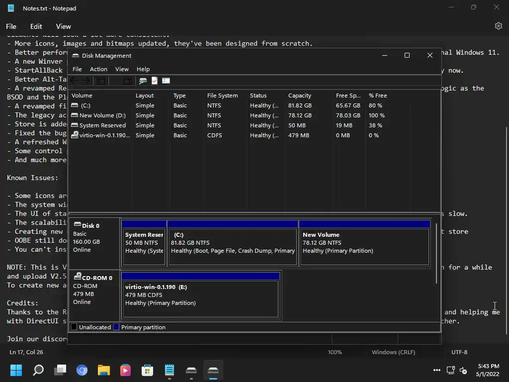Sort by the Capacity column header
Image resolution: width=509 pixels, height=382 pixels.
[x=309, y=95]
